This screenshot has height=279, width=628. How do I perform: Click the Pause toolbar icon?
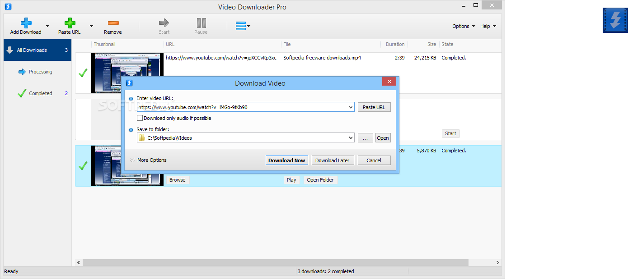point(201,23)
